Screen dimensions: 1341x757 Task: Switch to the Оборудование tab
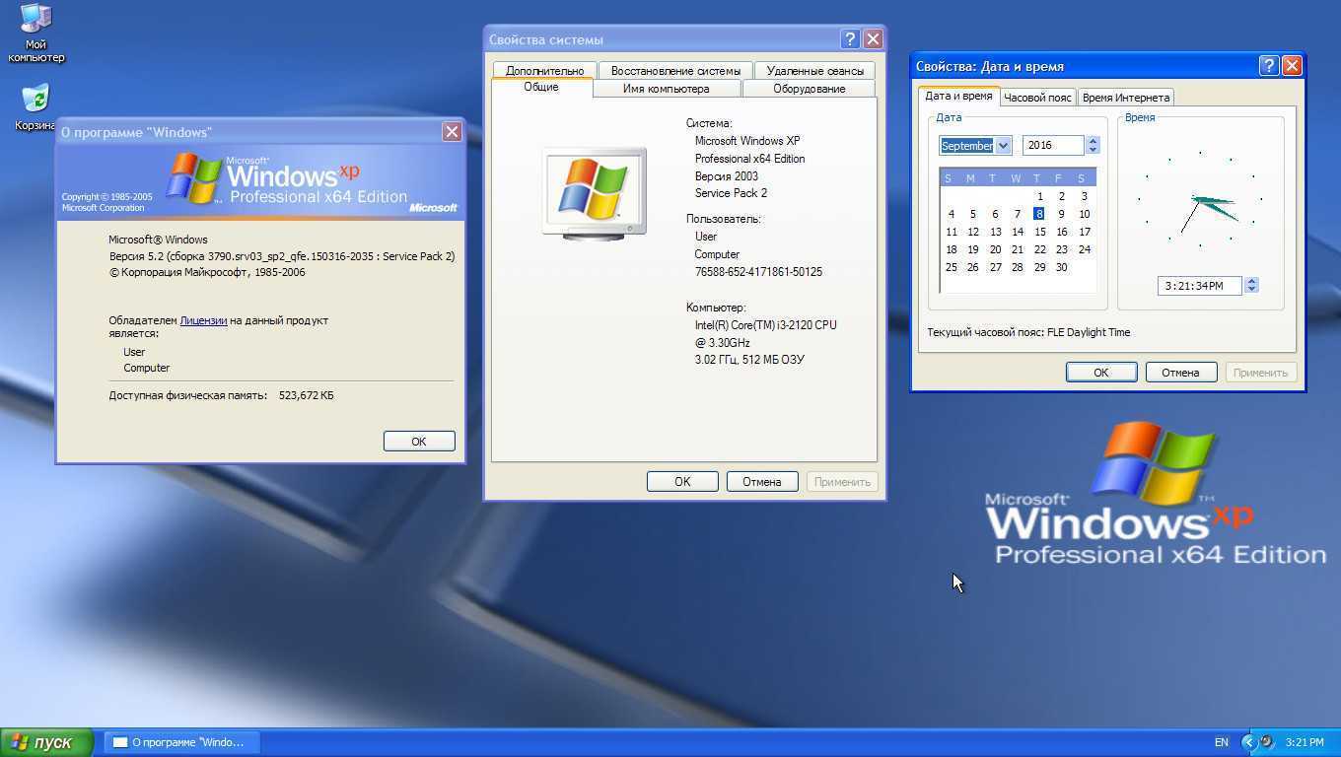click(x=809, y=89)
